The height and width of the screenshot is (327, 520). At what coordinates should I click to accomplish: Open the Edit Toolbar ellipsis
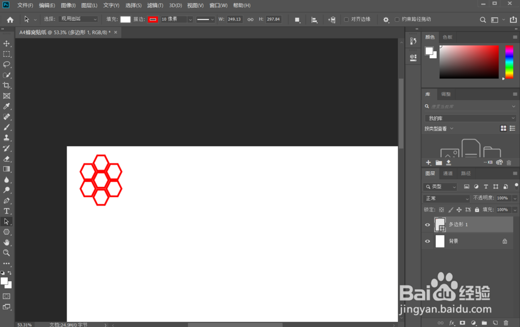[7, 264]
